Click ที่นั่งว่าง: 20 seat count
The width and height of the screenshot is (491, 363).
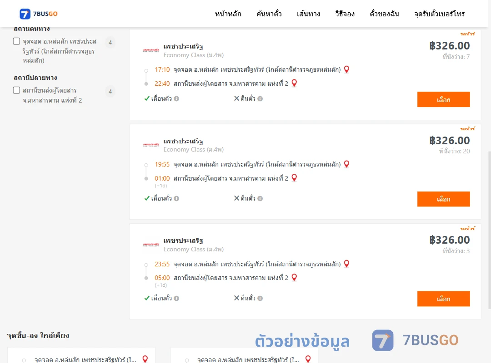click(x=454, y=152)
